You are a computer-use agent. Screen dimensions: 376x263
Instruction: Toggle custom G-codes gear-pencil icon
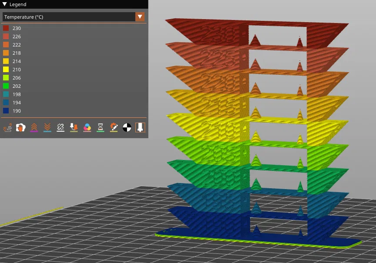pyautogui.click(x=114, y=127)
